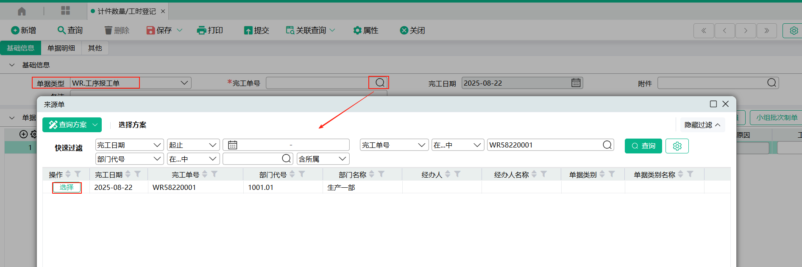Open the 单据类型 dropdown
Viewport: 802px width, 267px height.
pyautogui.click(x=184, y=83)
